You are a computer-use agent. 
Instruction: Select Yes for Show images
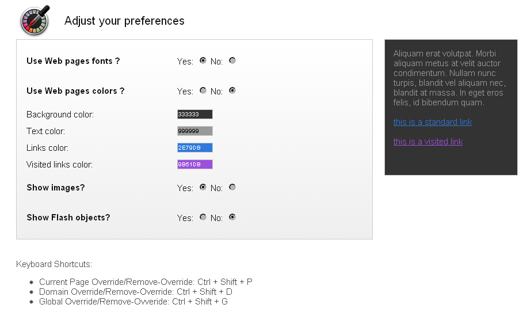[x=203, y=187]
